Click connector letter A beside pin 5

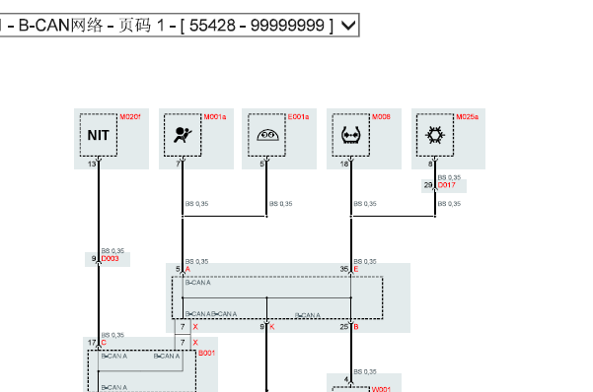coord(187,269)
